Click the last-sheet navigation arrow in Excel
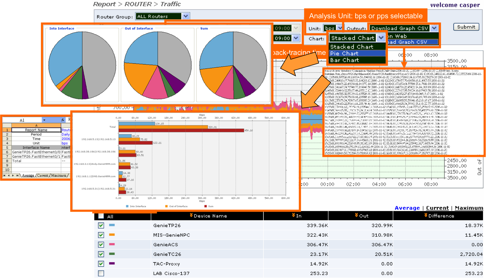 click(x=18, y=175)
